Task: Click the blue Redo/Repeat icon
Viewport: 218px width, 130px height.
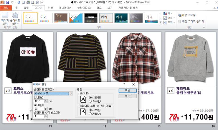Action: [19, 2]
